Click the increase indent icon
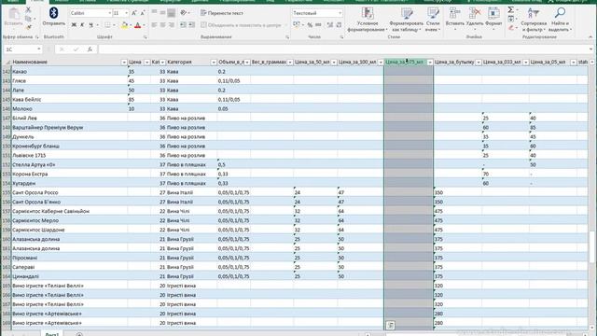Viewport: 597px width, 336px height. [x=191, y=25]
